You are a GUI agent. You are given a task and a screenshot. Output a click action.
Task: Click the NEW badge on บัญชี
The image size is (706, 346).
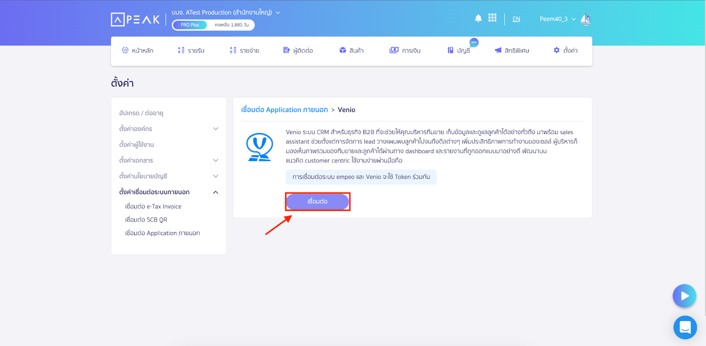[474, 42]
